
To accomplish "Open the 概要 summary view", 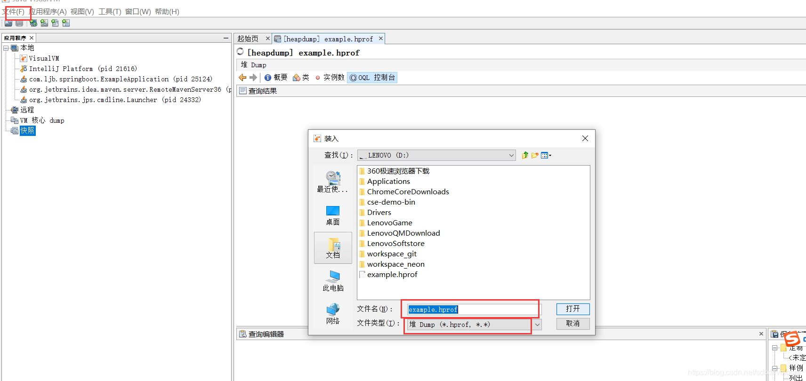I will click(276, 78).
